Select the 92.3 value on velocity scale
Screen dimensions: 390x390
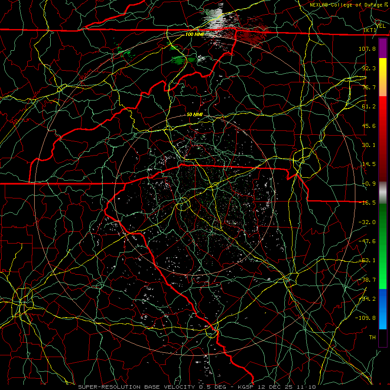(369, 68)
